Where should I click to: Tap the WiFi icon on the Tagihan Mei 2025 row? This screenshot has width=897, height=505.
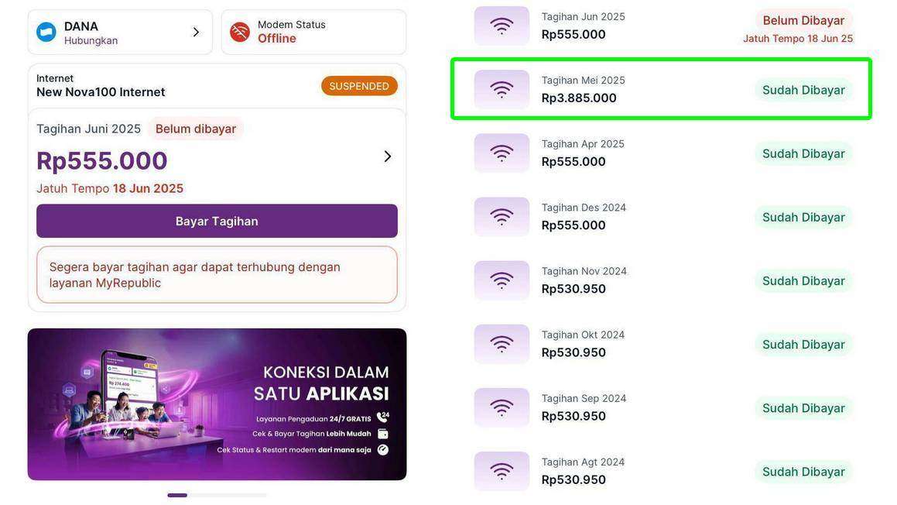coord(502,88)
